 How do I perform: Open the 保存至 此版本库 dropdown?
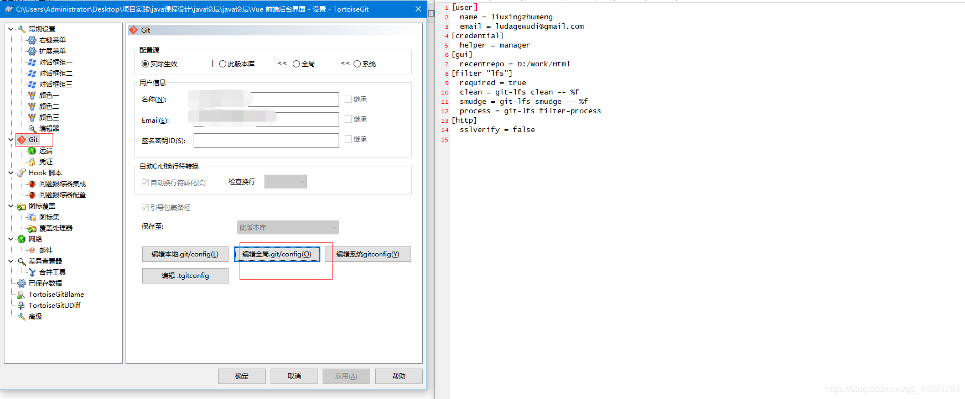pyautogui.click(x=288, y=228)
